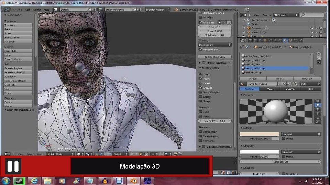Open the World properties tab icon
Screen dimensions: 330x185
(260, 40)
